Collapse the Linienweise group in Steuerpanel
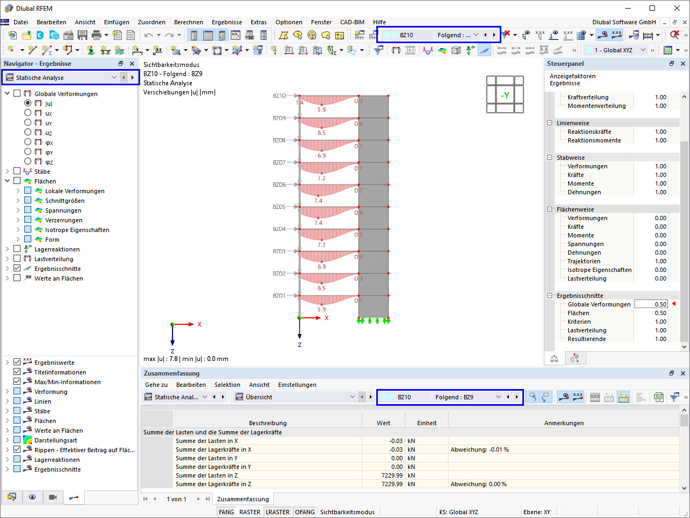The height and width of the screenshot is (518, 690). [550, 123]
